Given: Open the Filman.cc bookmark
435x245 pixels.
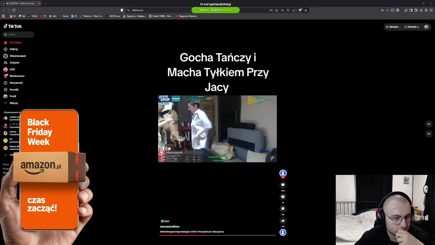Looking at the screenshot, I should point(91,16).
